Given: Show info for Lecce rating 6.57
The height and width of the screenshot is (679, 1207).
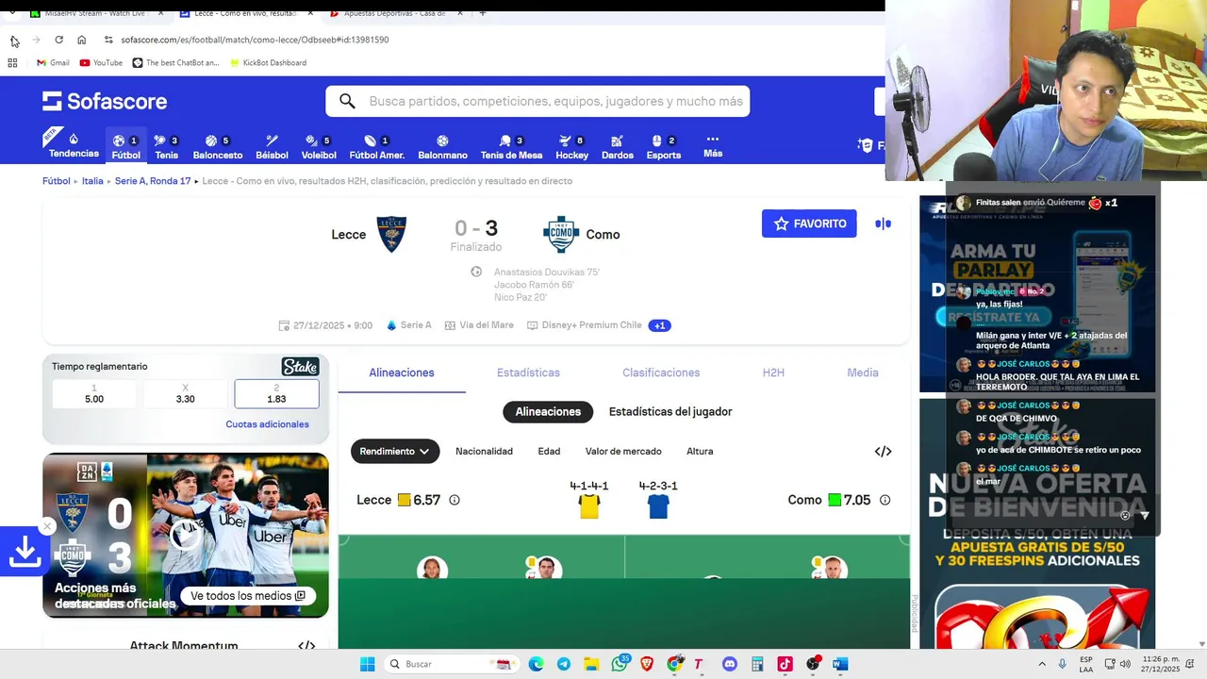Looking at the screenshot, I should coord(455,501).
